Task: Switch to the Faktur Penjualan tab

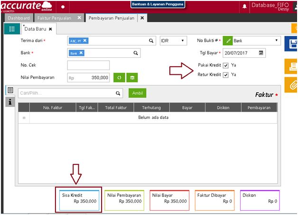Action: (56, 18)
